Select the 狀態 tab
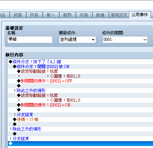Screen dimensions: 153x148 click(84, 15)
